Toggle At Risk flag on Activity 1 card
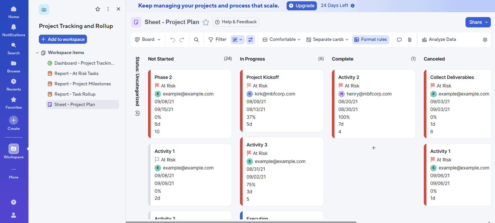The height and width of the screenshot is (223, 495). pyautogui.click(x=157, y=160)
